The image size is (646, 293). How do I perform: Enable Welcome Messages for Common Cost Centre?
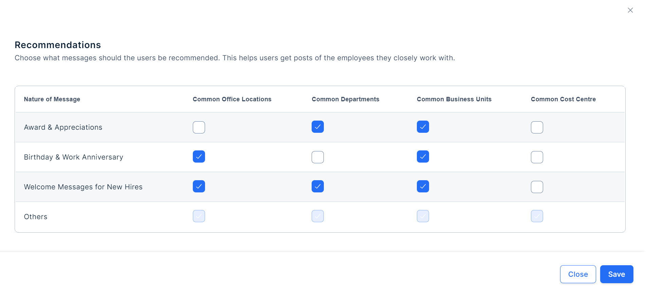[537, 187]
